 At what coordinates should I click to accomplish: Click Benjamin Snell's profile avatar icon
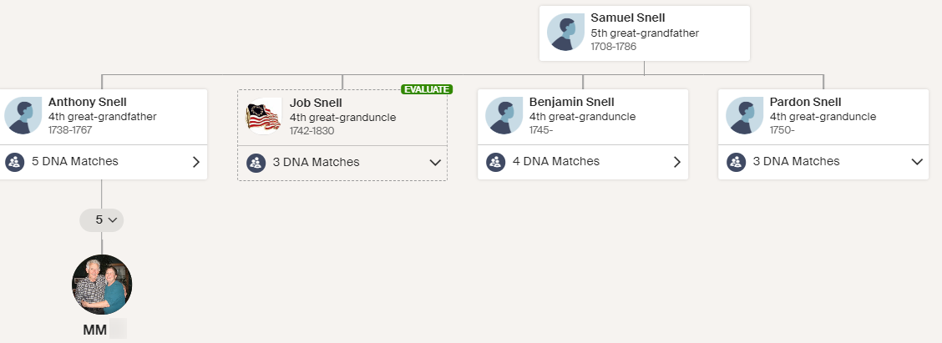(x=504, y=115)
